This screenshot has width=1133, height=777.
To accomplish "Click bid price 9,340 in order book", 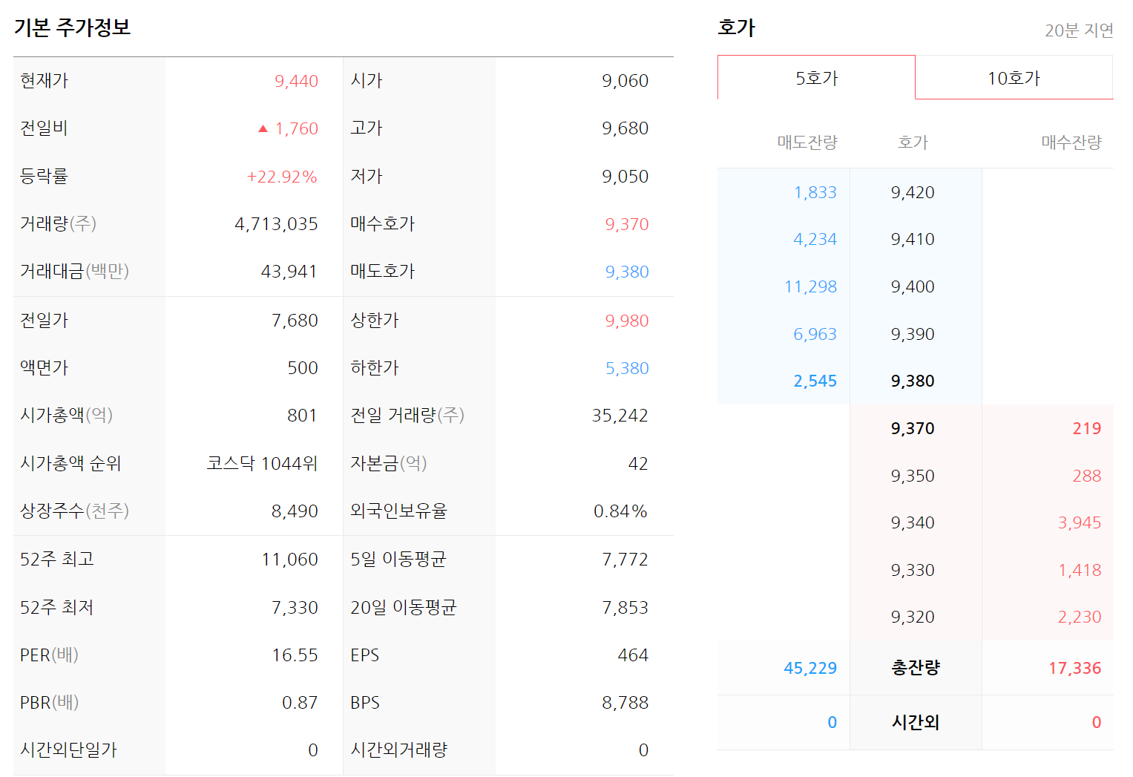I will (913, 523).
